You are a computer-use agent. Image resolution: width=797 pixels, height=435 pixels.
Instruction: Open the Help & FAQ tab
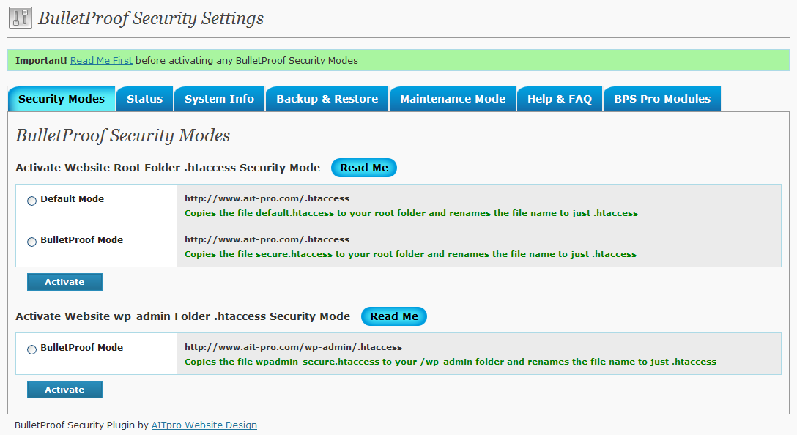click(559, 99)
